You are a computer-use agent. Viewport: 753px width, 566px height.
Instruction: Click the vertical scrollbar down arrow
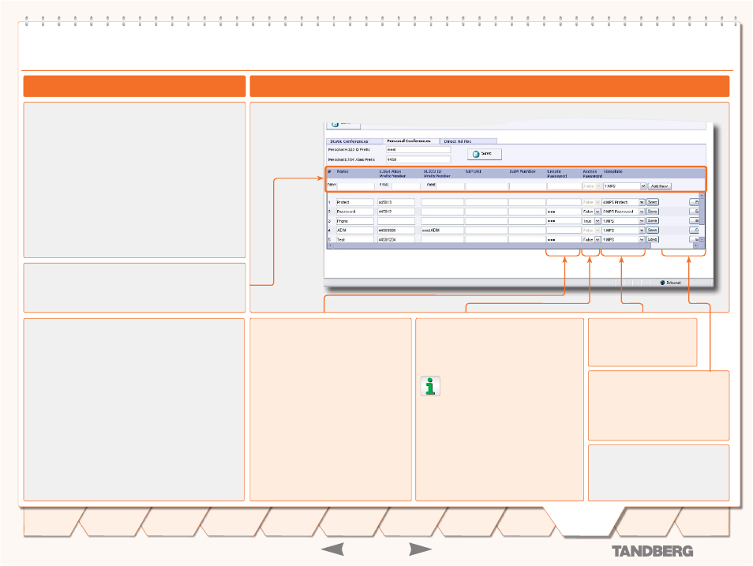(x=702, y=239)
